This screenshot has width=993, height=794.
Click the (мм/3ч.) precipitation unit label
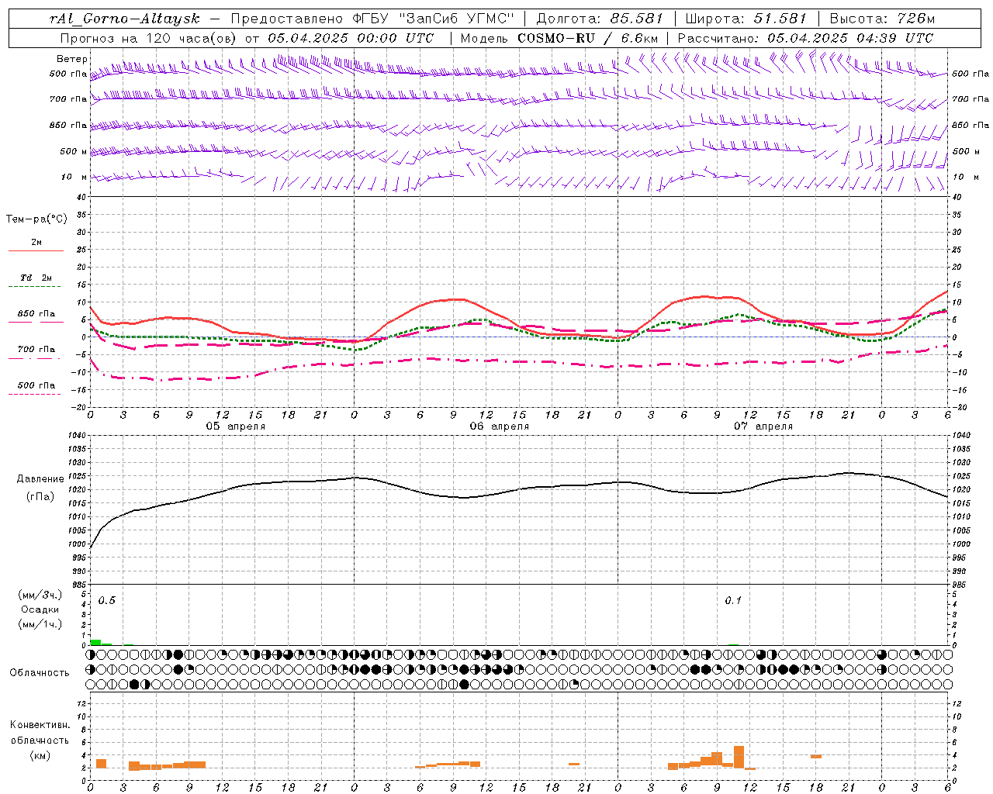coord(40,595)
